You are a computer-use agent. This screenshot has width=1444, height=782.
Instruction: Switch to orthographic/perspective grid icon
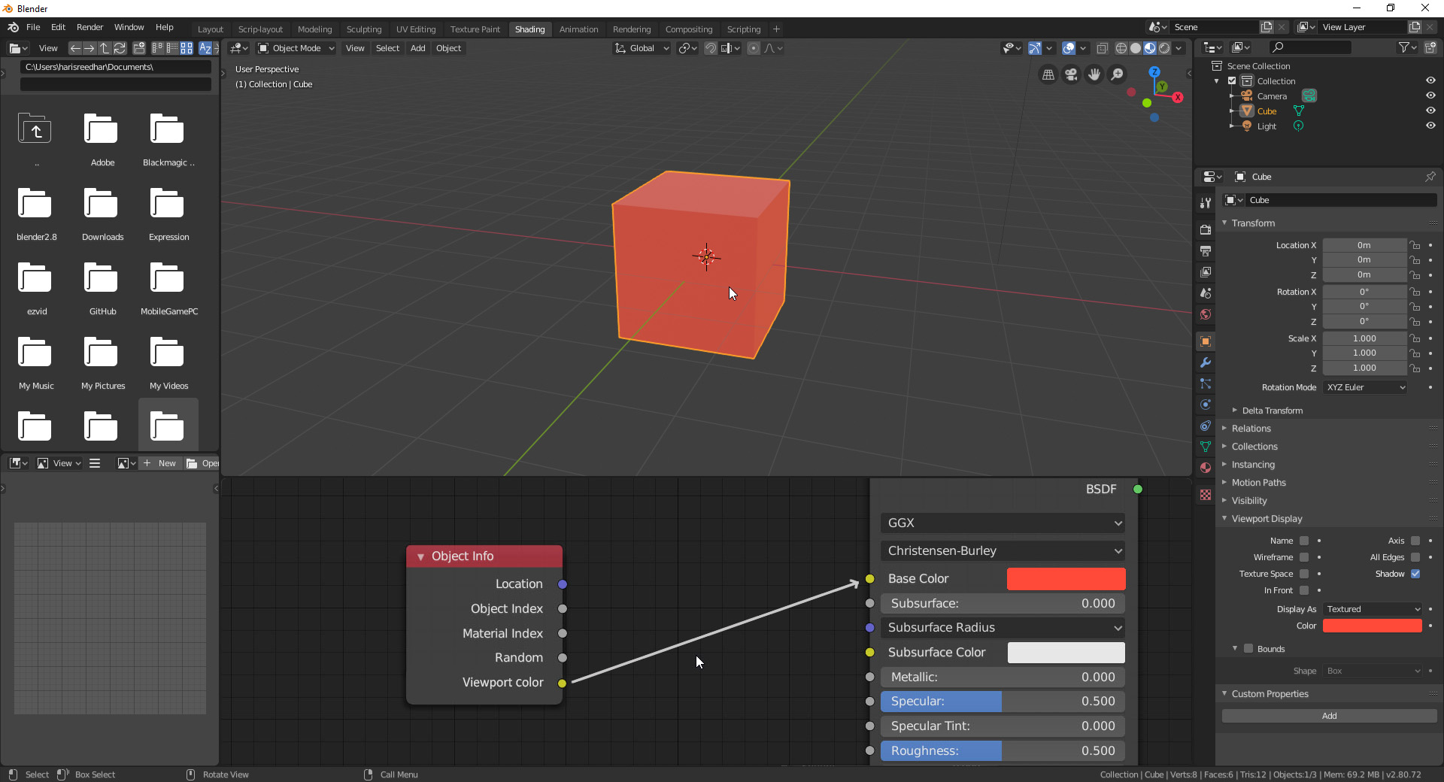(1048, 74)
